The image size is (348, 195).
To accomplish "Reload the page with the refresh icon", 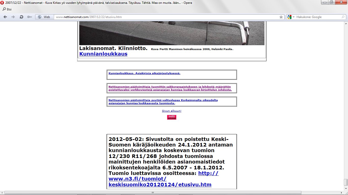I will click(21, 17).
